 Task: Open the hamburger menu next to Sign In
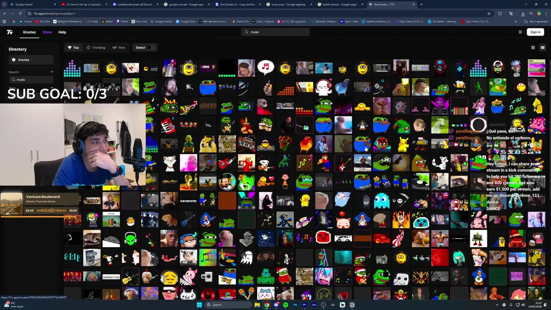coord(520,32)
